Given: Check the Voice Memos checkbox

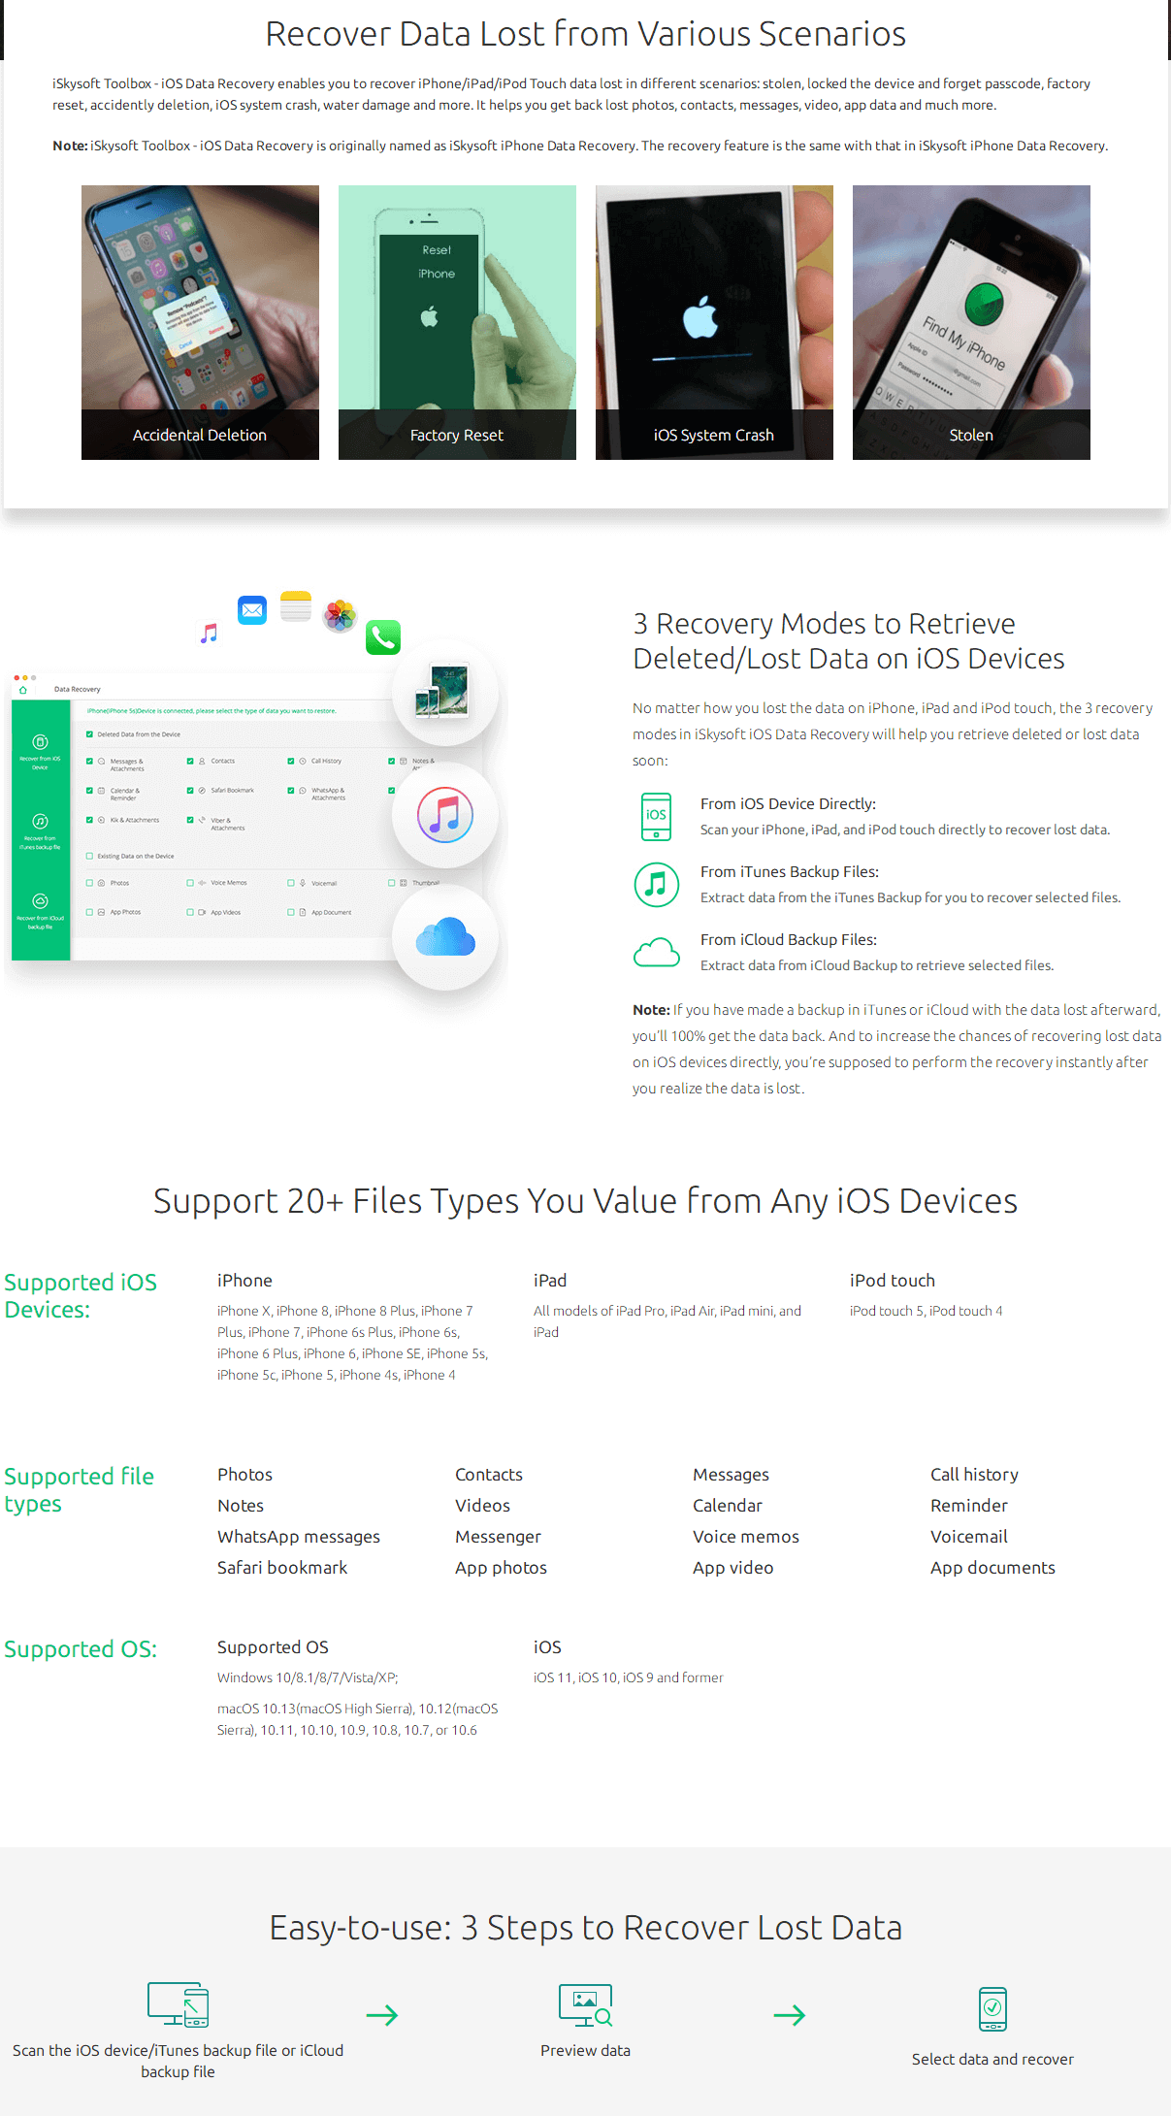Looking at the screenshot, I should coord(190,883).
